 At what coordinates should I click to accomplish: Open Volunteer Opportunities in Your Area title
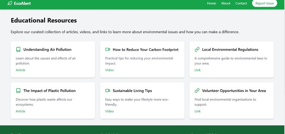[x=234, y=91]
